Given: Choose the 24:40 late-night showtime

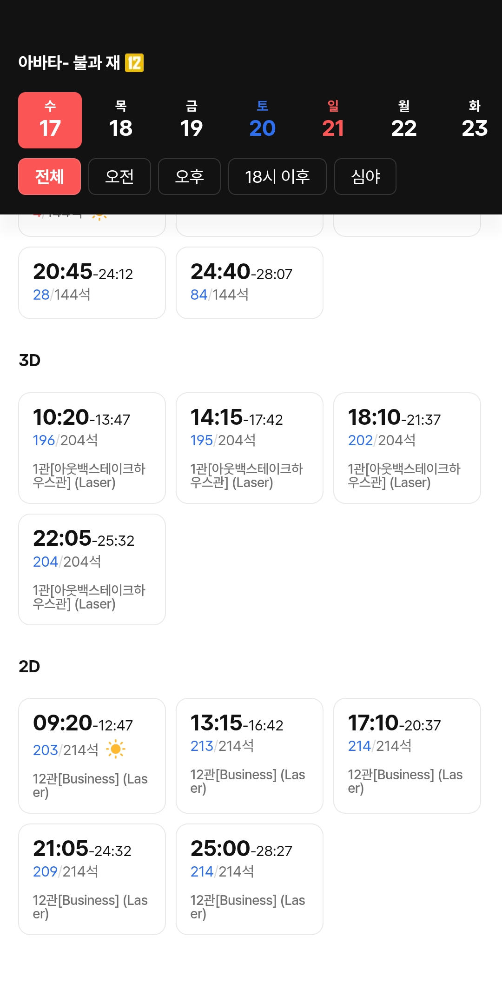Looking at the screenshot, I should coord(249,282).
